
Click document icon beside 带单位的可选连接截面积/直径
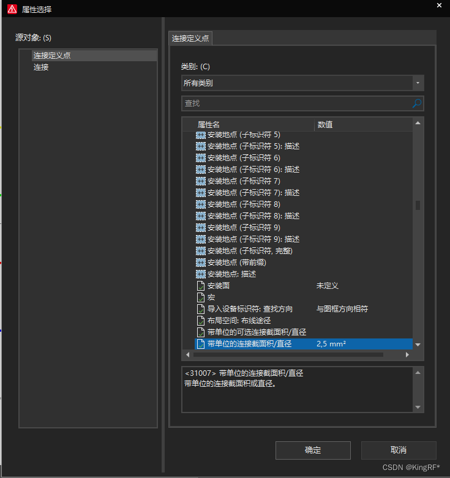pyautogui.click(x=201, y=332)
